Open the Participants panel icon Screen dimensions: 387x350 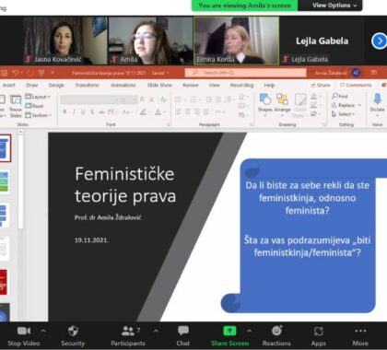pyautogui.click(x=128, y=331)
